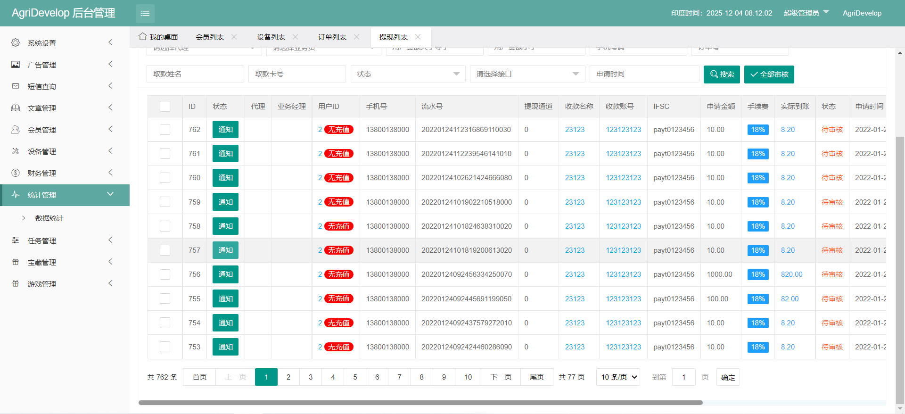Click the system settings gear icon
Image resolution: width=905 pixels, height=414 pixels.
click(16, 43)
